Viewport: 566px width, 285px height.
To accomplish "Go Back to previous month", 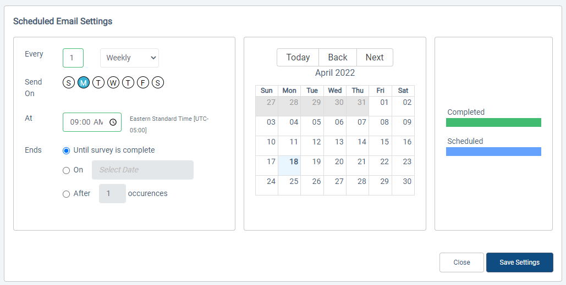I will pyautogui.click(x=338, y=58).
